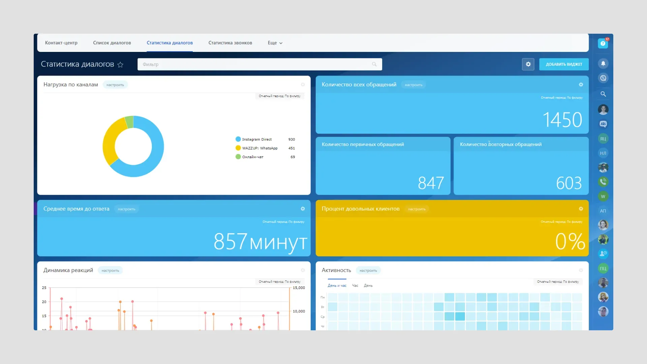The image size is (647, 364).
Task: Open the notifications bell
Action: pos(603,63)
